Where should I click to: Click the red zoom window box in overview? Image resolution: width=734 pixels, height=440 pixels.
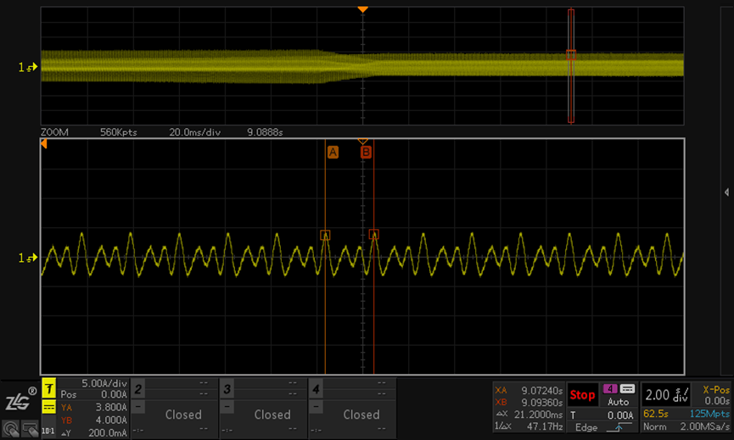(571, 66)
